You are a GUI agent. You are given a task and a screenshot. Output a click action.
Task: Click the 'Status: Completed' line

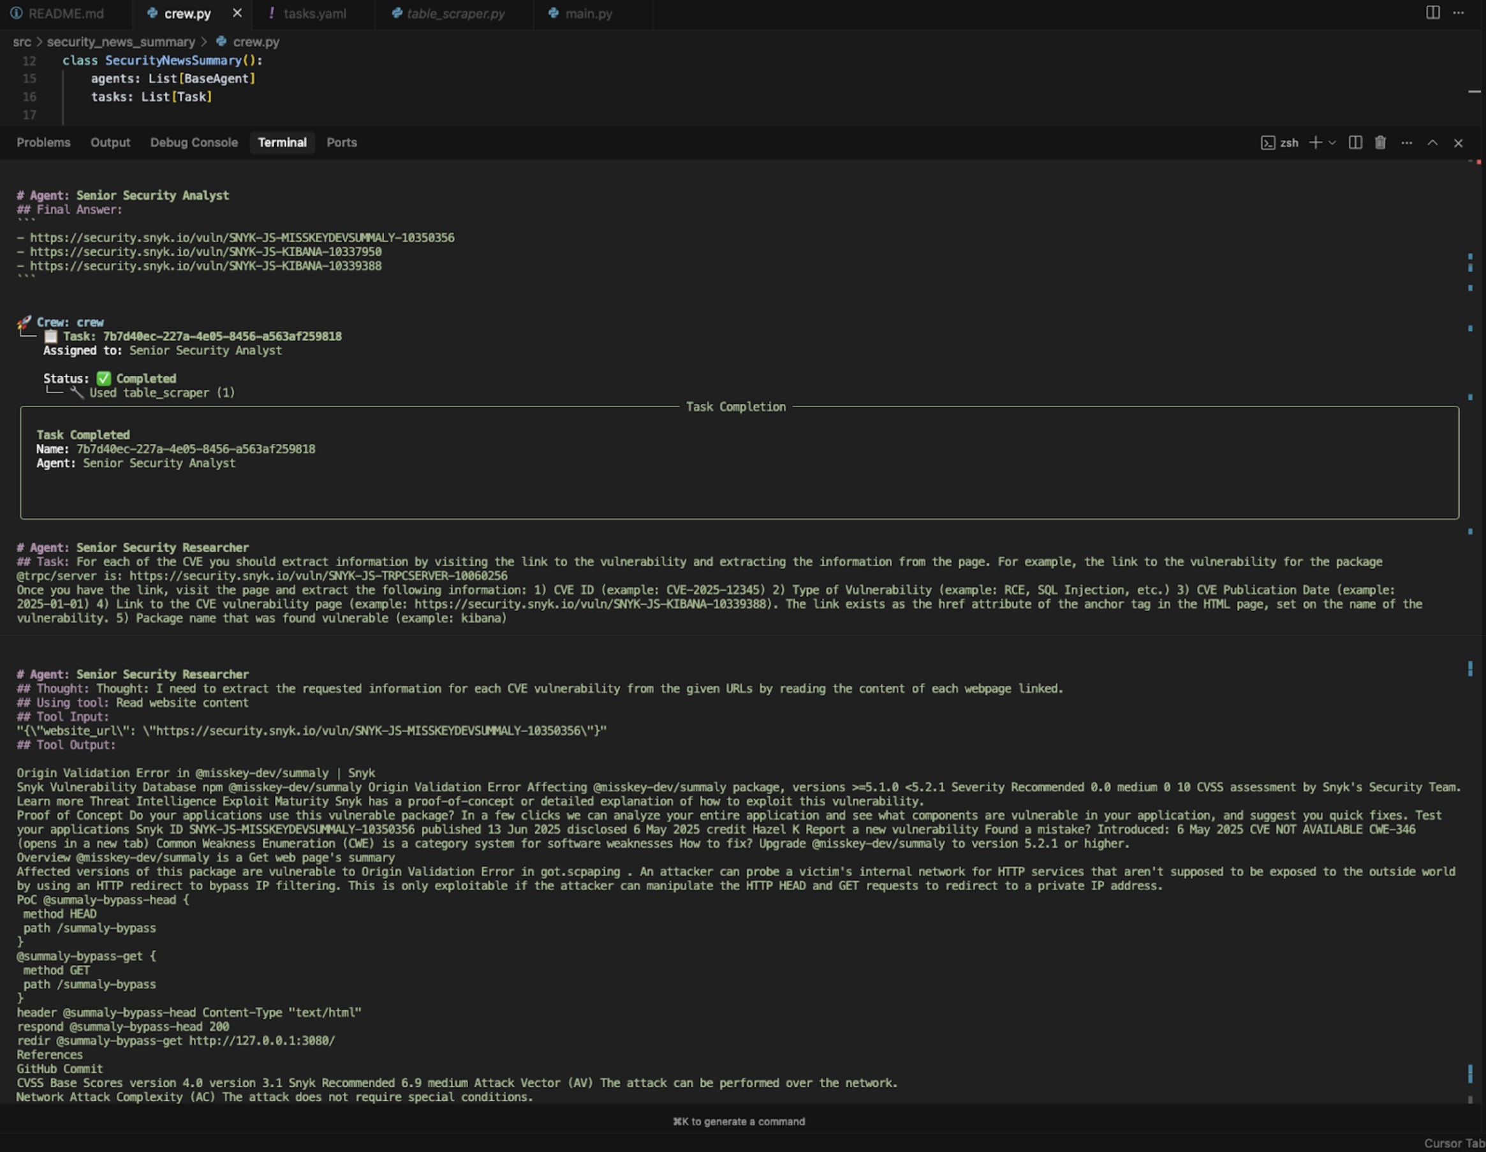point(110,378)
